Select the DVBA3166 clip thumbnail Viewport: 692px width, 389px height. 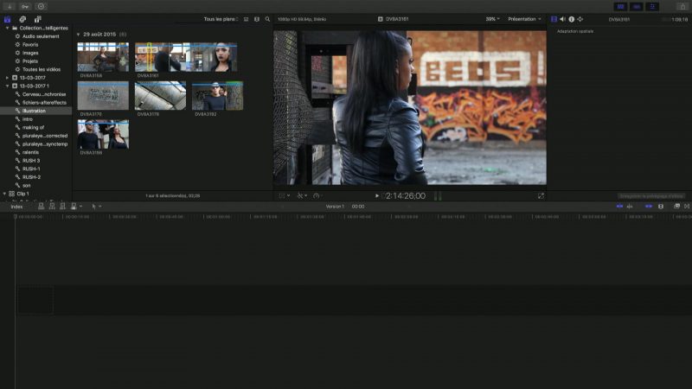[103, 134]
